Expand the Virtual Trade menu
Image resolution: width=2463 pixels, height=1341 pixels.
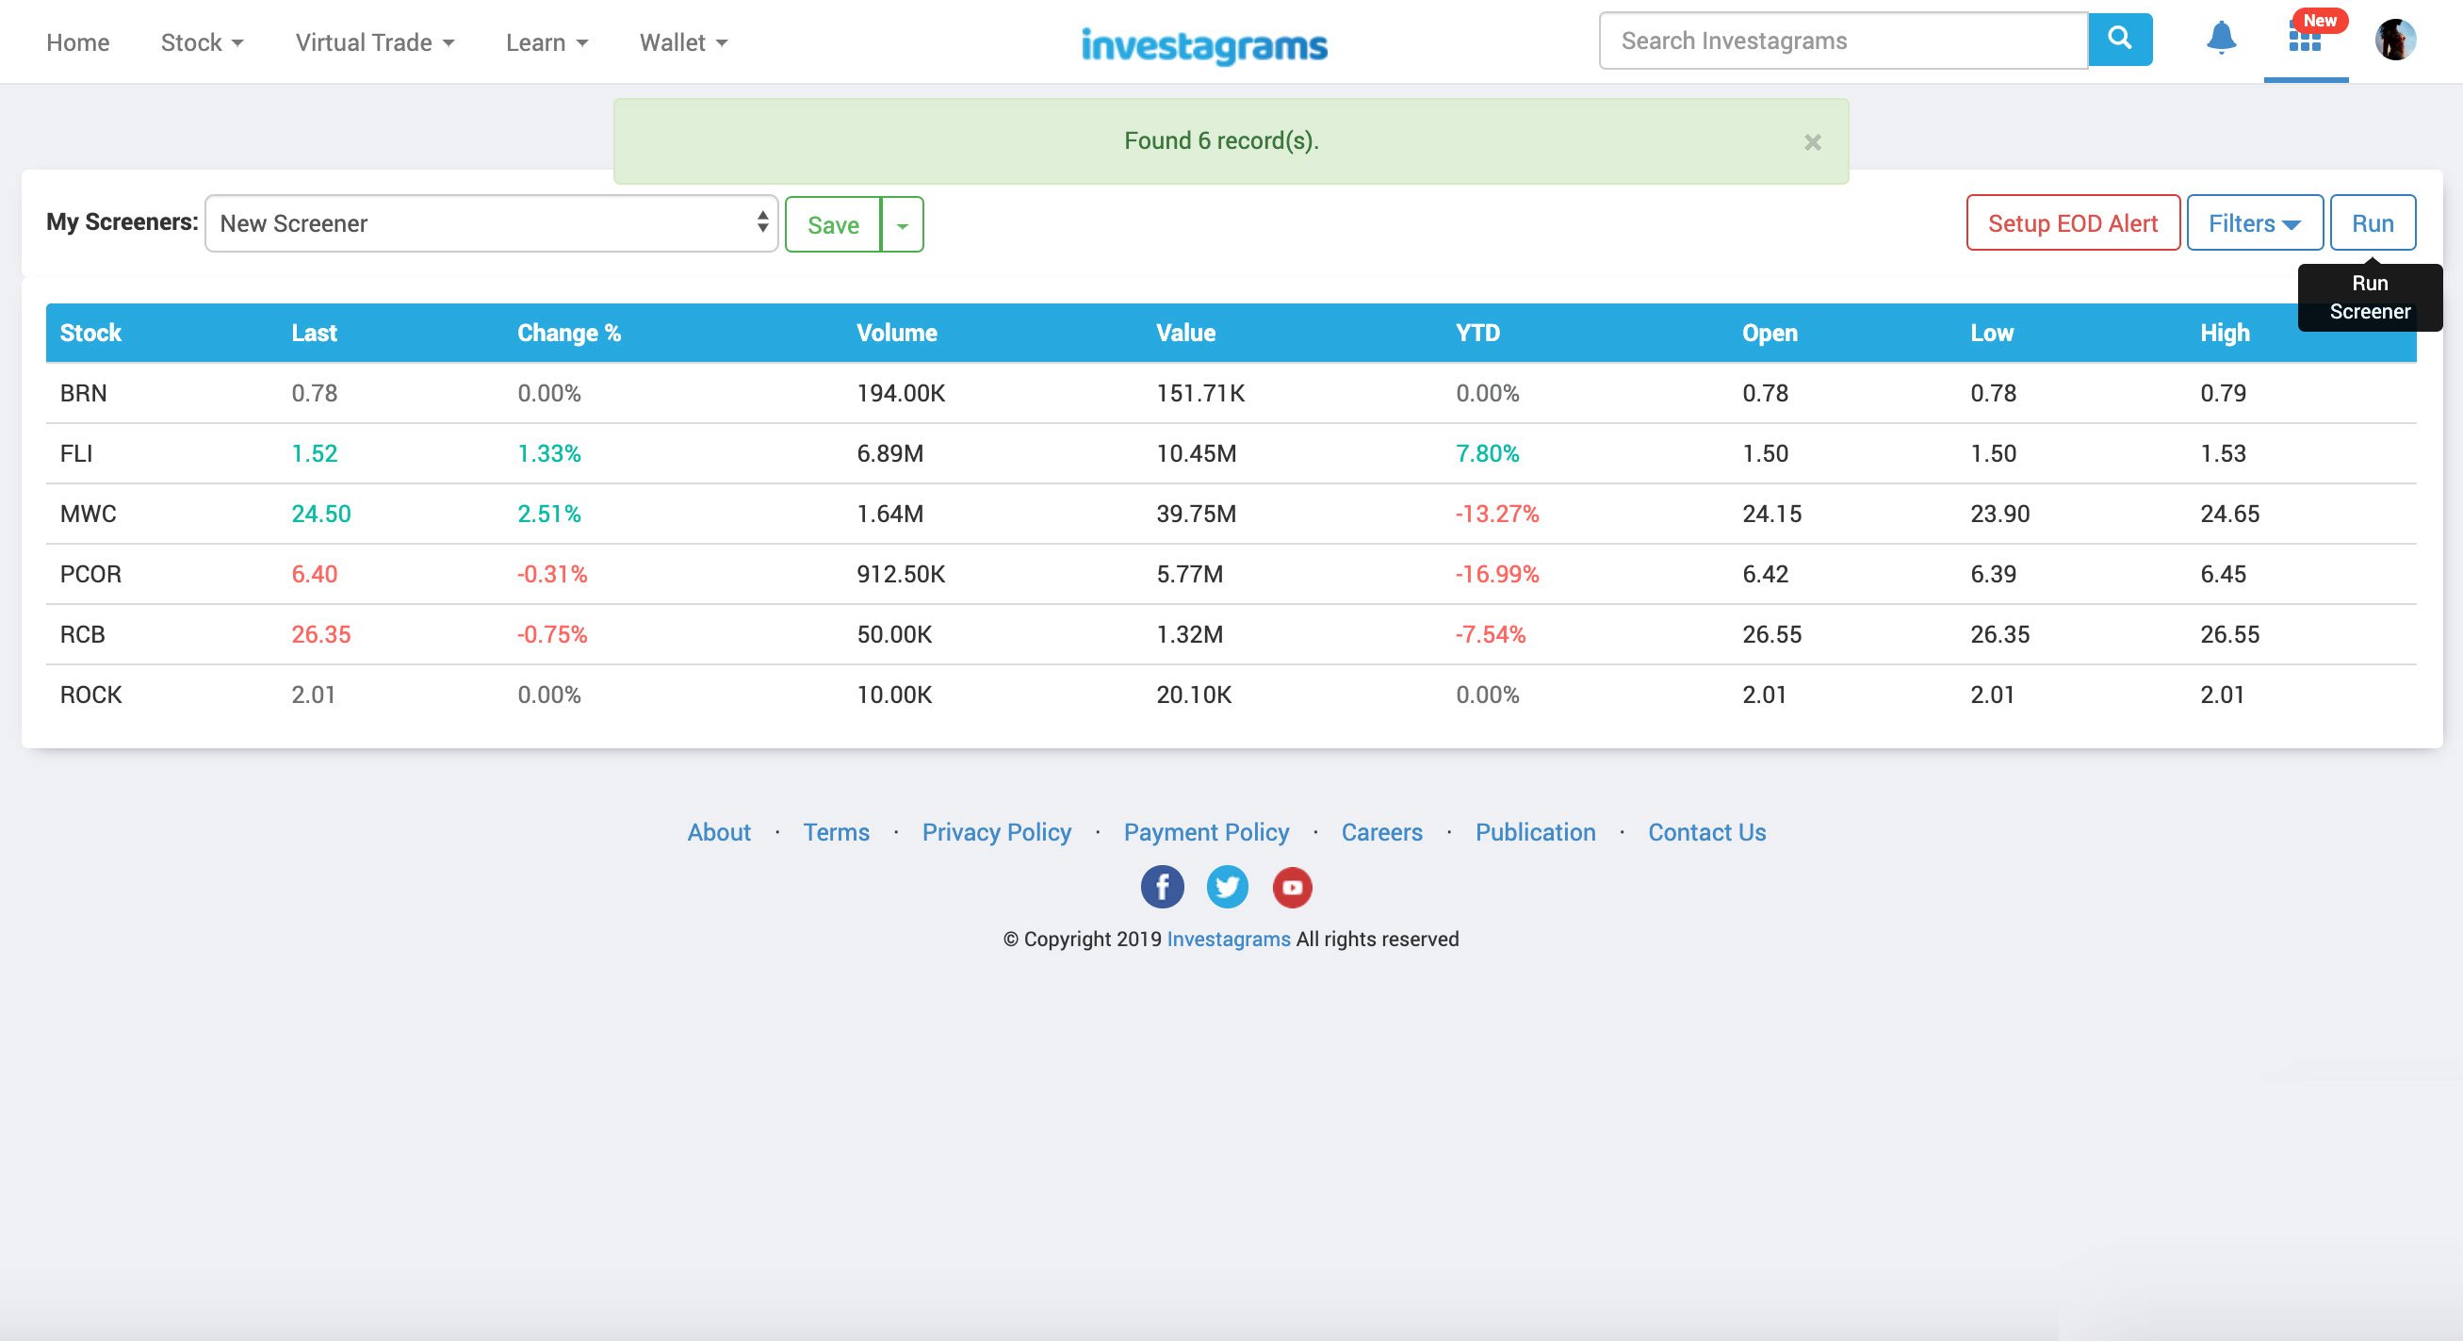coord(375,42)
